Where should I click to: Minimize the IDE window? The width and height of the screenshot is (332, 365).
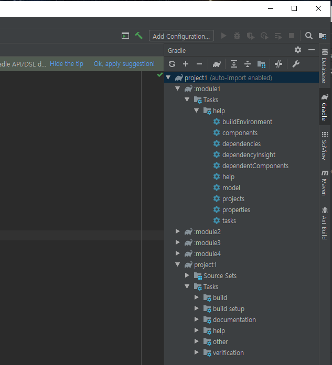[271, 8]
